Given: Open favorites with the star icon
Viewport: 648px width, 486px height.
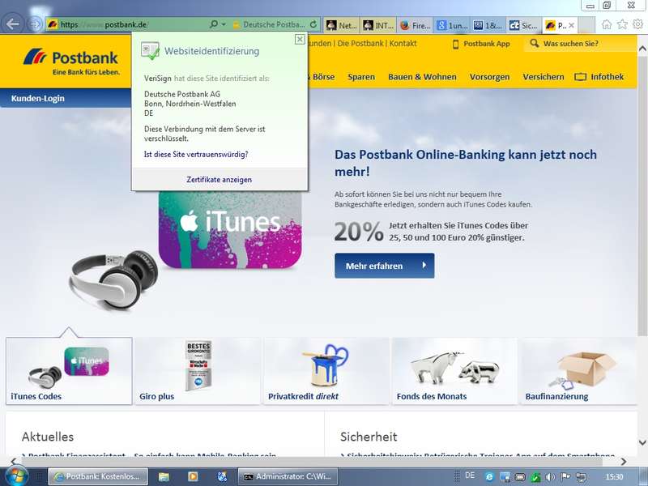Looking at the screenshot, I should [x=622, y=24].
